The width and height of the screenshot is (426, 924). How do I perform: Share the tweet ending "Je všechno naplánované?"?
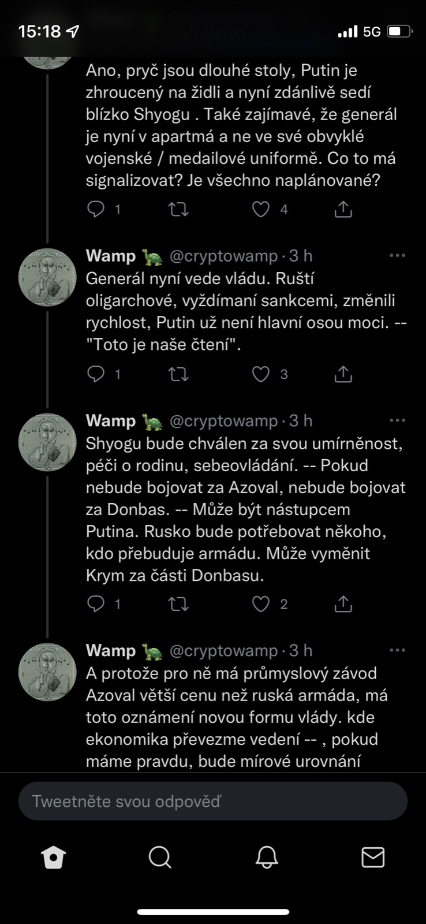pyautogui.click(x=343, y=209)
